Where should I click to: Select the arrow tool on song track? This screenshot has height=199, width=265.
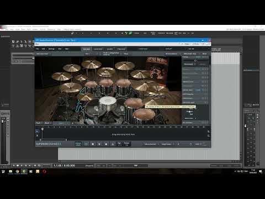pyautogui.click(x=37, y=131)
